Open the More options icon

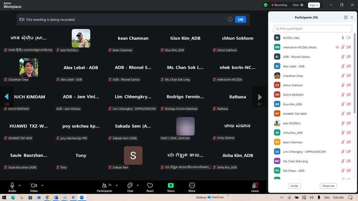tap(192, 186)
